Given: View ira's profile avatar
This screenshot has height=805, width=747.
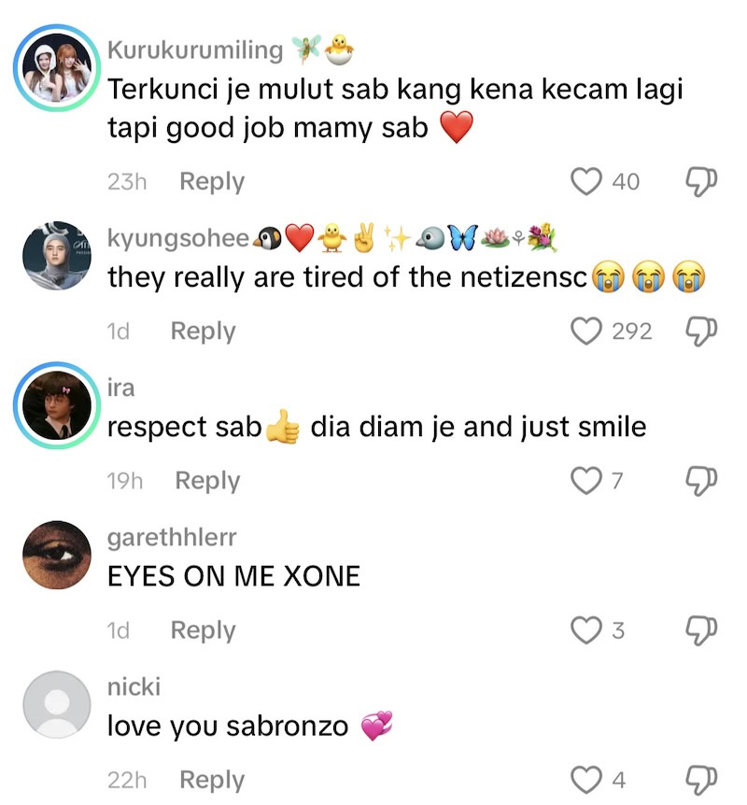Looking at the screenshot, I should [x=57, y=405].
